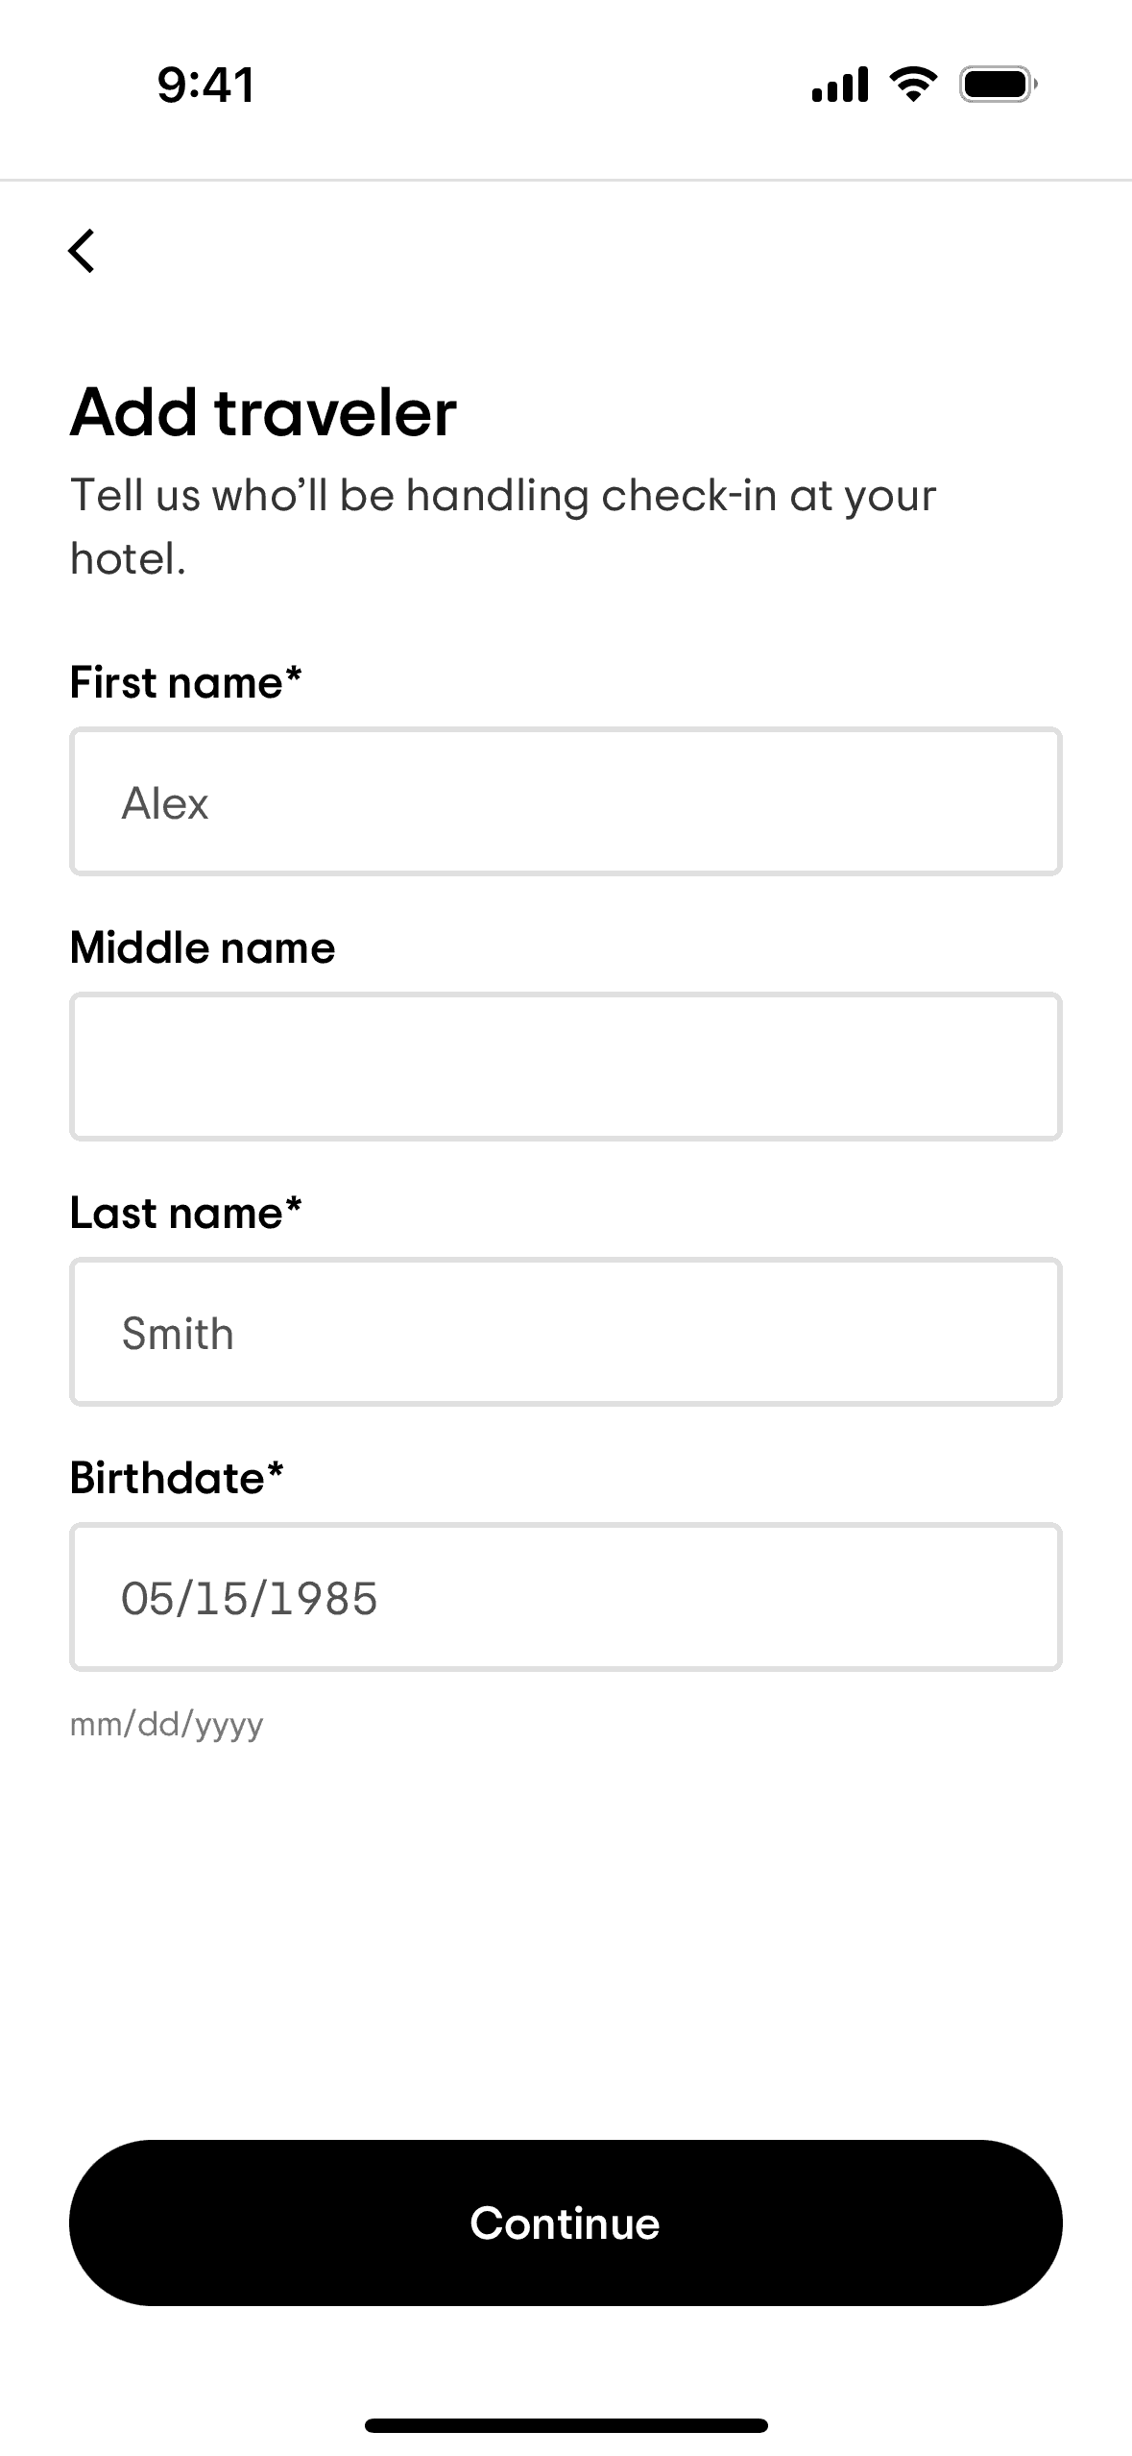Screen dimensions: 1132x2456
Task: Tap the "Middle name" field label
Action: (203, 948)
